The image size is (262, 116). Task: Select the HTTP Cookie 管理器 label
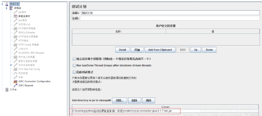29,45
